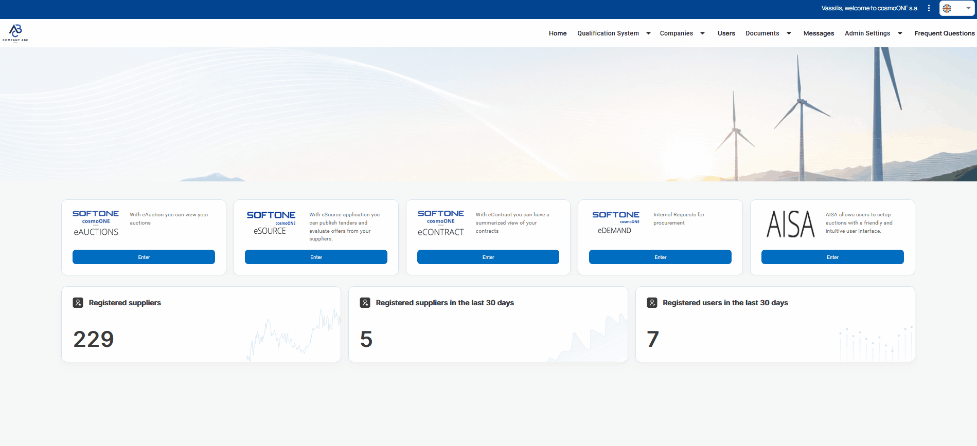Screen dimensions: 977x446
Task: Click the users last 30 days dot chart
Action: point(876,343)
